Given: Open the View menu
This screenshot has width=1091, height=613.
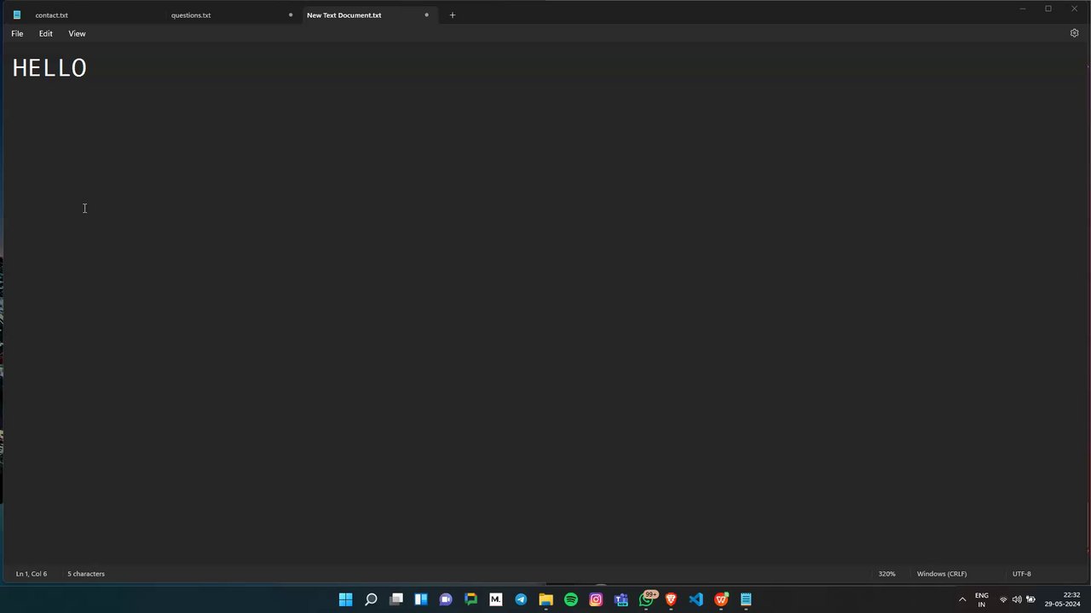Looking at the screenshot, I should pos(77,33).
